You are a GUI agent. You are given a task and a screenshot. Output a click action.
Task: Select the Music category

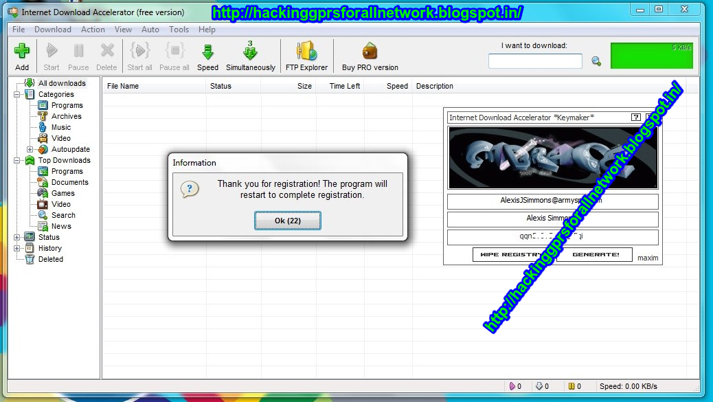pos(61,127)
